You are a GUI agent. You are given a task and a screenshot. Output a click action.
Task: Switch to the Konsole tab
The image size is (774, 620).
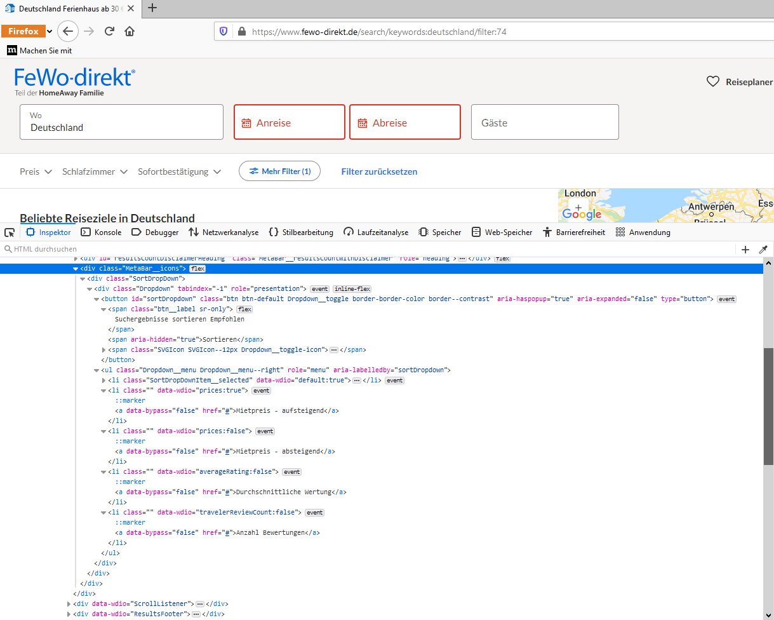[x=102, y=232]
